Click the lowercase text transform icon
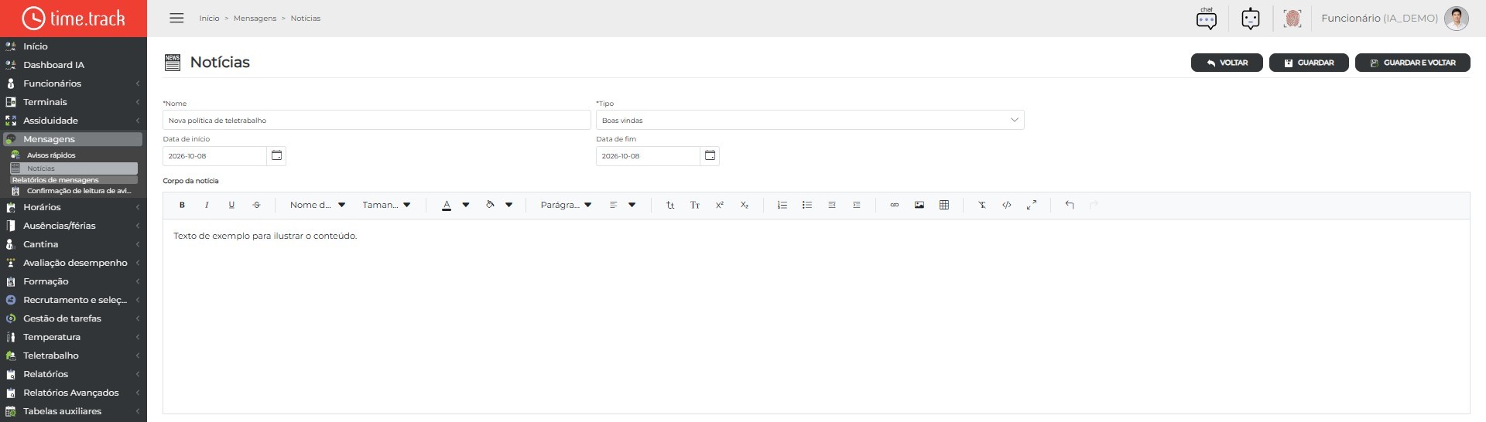 (x=670, y=205)
